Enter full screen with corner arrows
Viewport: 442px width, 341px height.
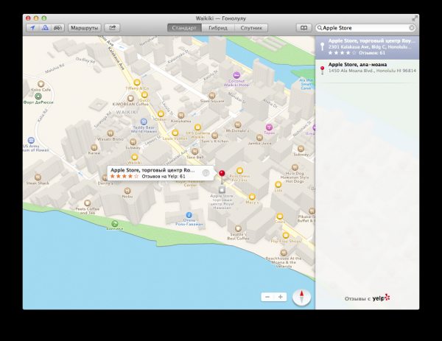tap(414, 18)
